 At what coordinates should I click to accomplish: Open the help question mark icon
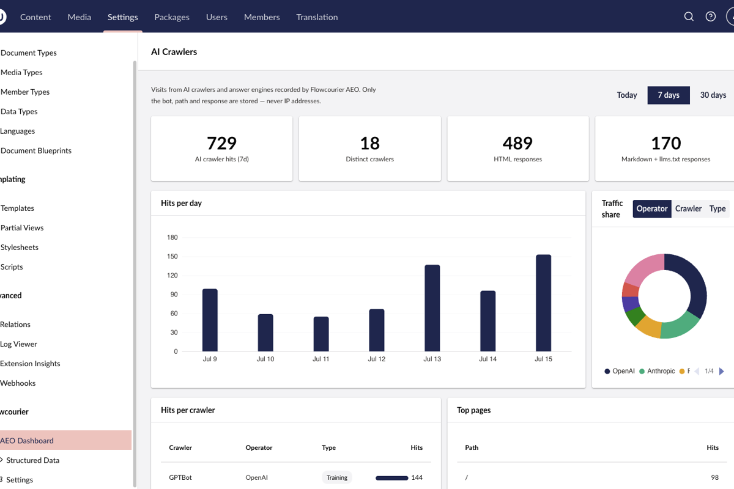(711, 17)
